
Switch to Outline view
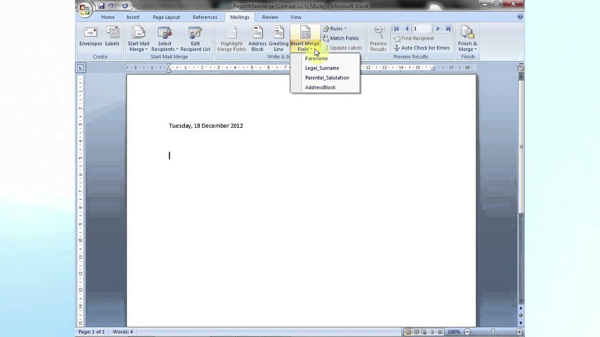[432, 332]
